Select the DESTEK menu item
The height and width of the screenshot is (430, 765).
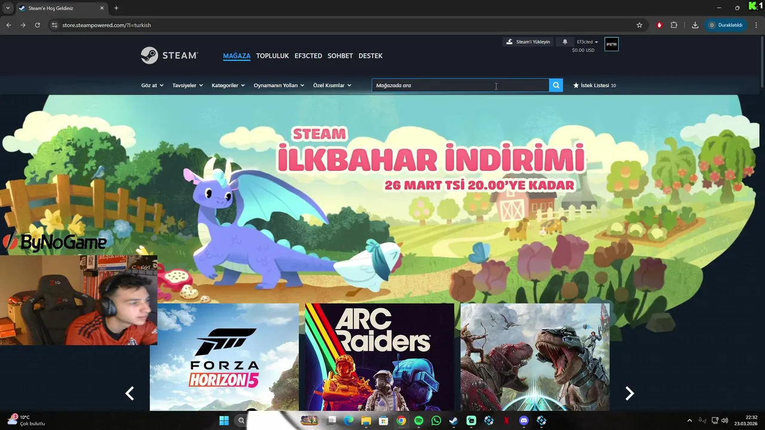pos(371,56)
